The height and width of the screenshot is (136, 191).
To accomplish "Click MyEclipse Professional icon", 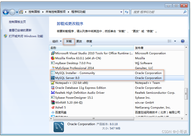I will (53, 68).
